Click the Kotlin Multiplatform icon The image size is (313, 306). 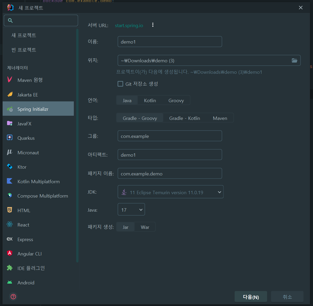[x=10, y=181]
